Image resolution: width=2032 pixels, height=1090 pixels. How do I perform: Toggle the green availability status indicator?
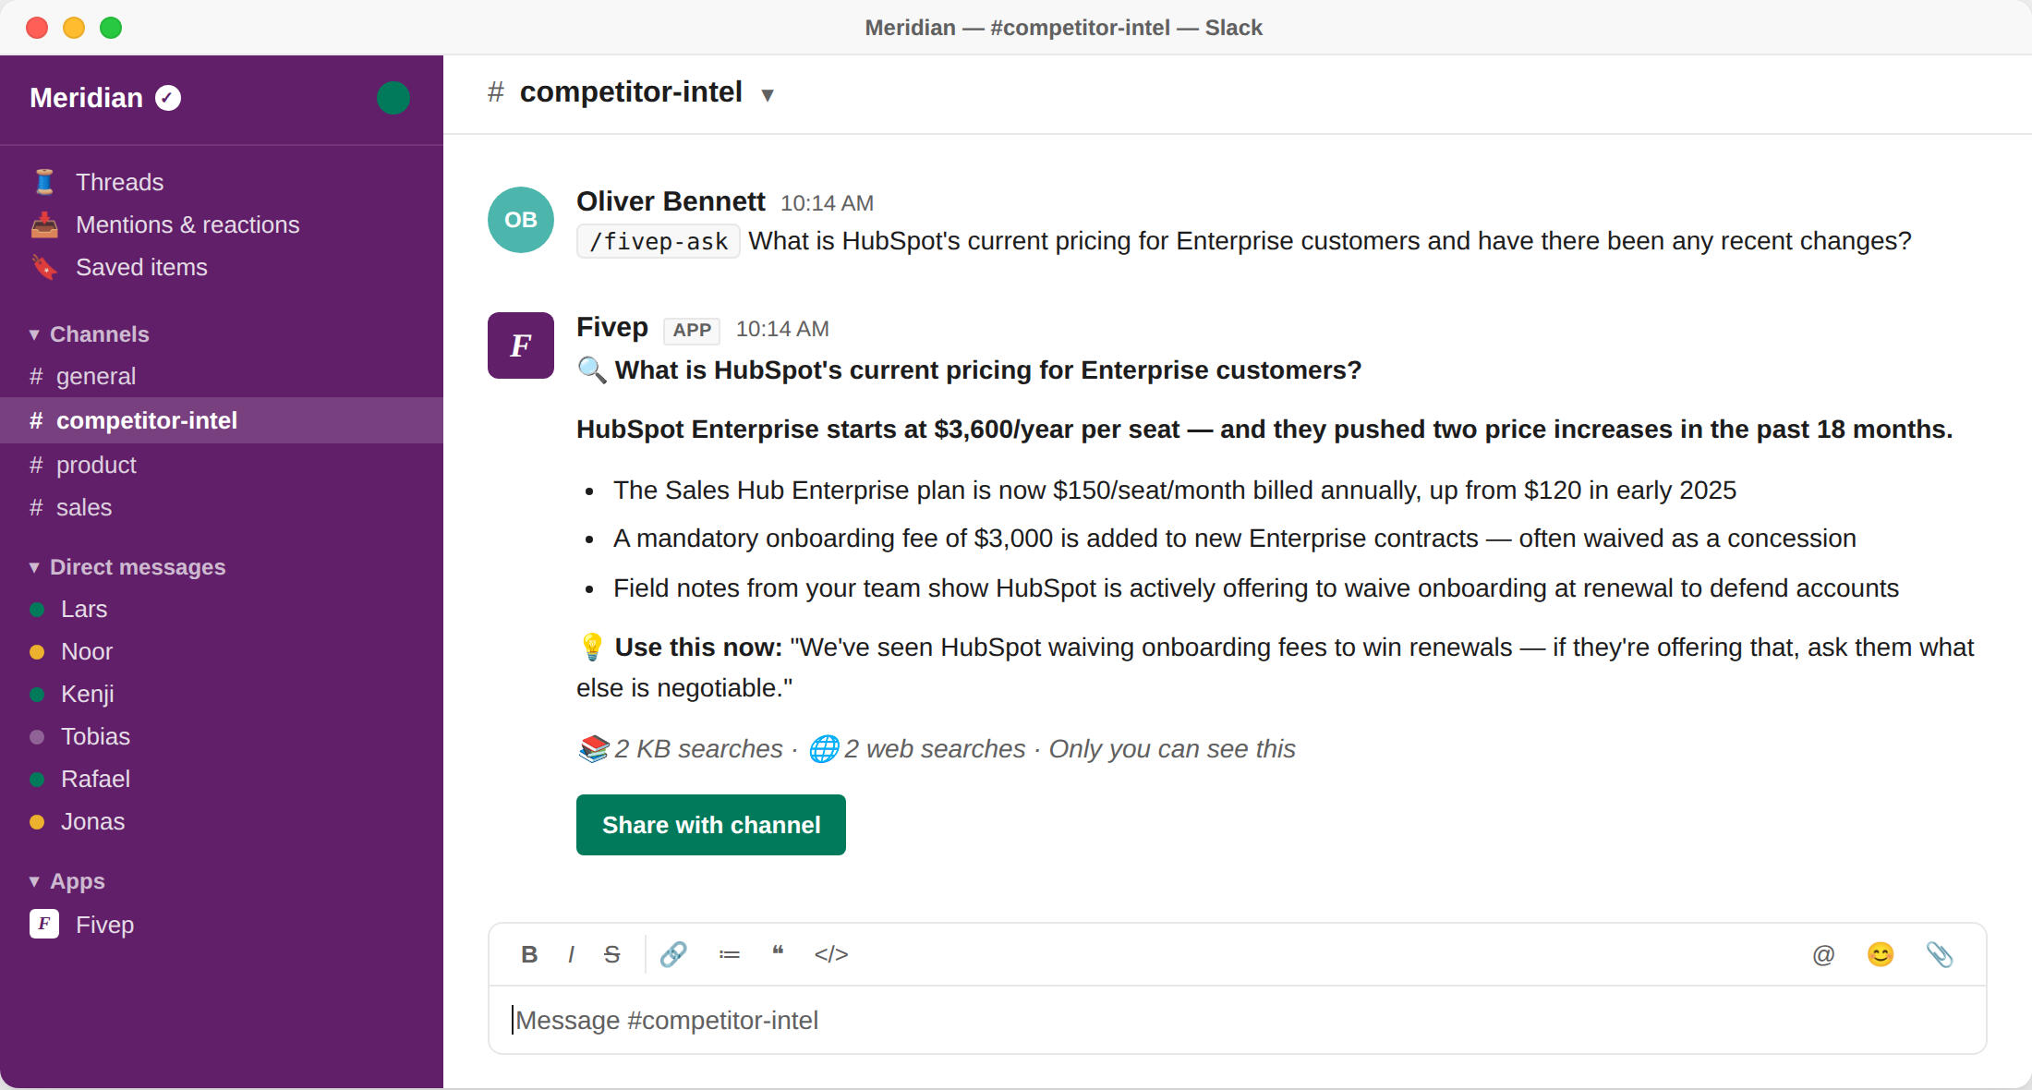pos(393,98)
